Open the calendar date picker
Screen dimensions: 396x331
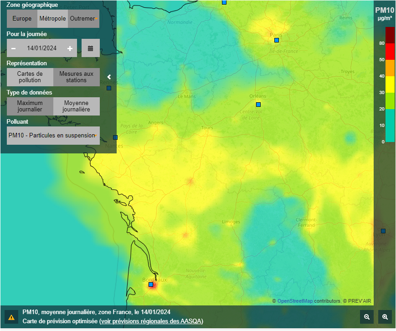pyautogui.click(x=90, y=48)
